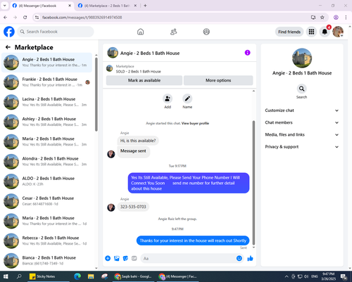Image resolution: width=352 pixels, height=282 pixels.
Task: Click the Name edit pencil icon
Action: click(187, 98)
